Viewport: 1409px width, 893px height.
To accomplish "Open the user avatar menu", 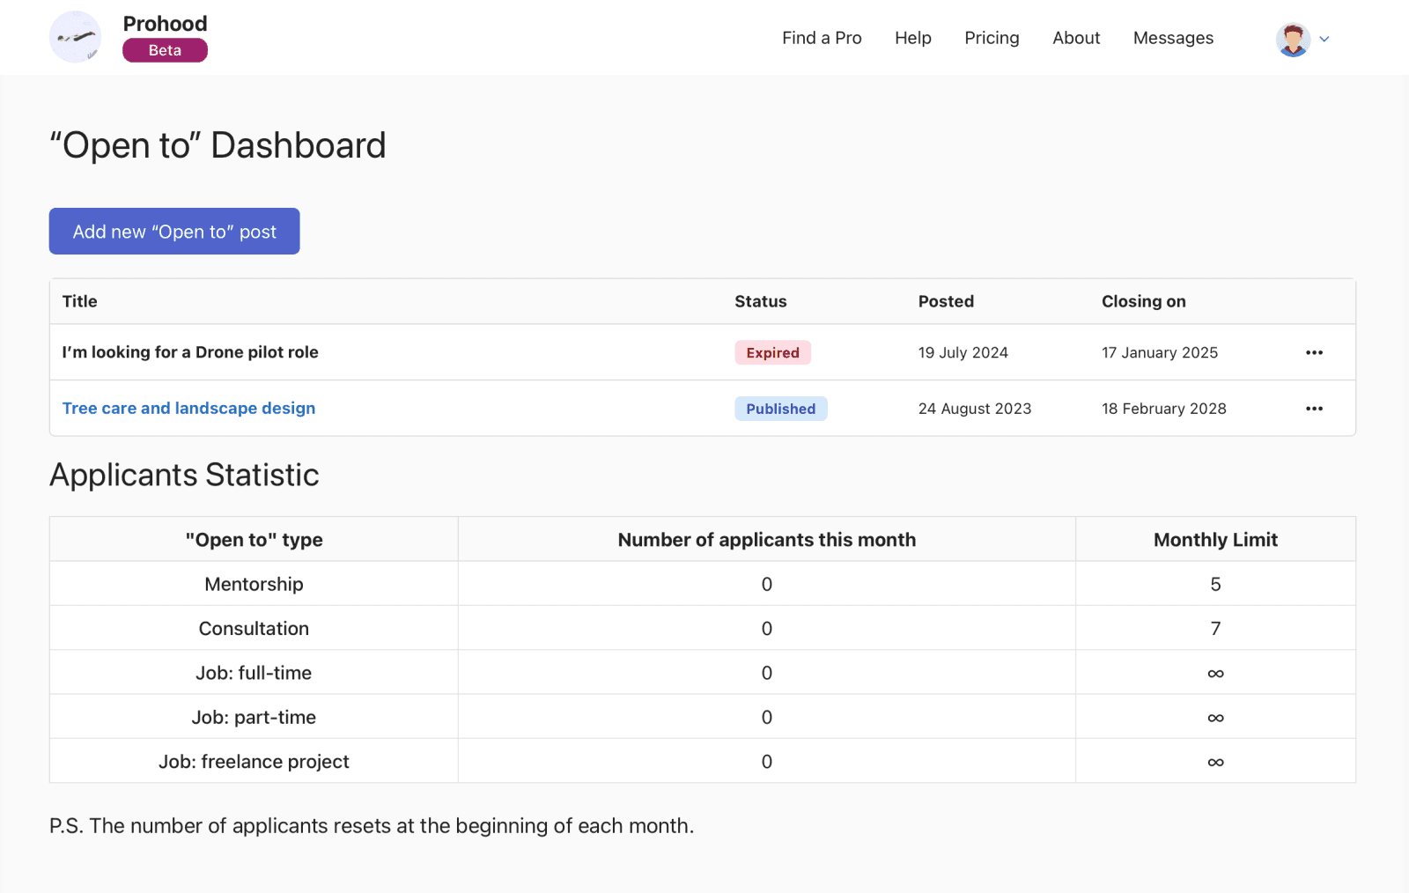I will (1293, 39).
